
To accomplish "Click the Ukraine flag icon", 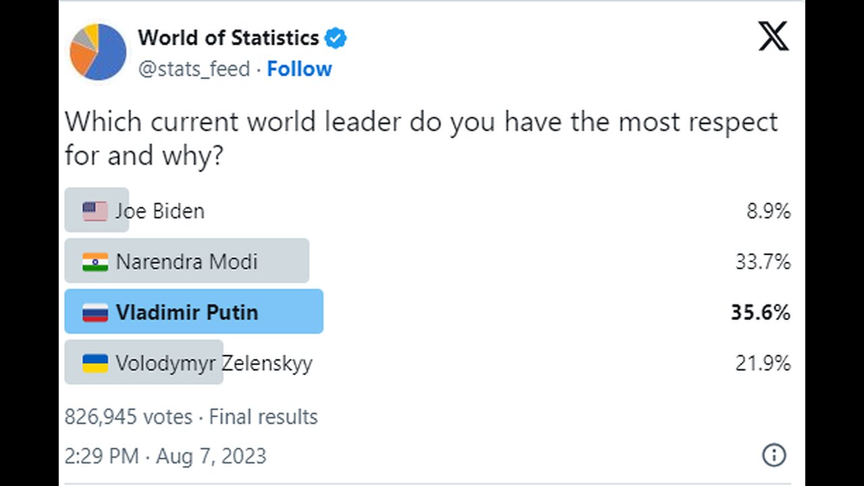I will (x=95, y=364).
